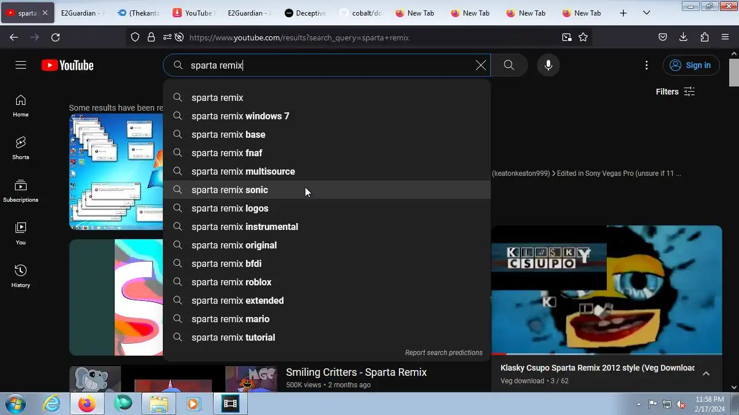Select suggestion sparta remix mario
The height and width of the screenshot is (415, 739).
pyautogui.click(x=327, y=319)
